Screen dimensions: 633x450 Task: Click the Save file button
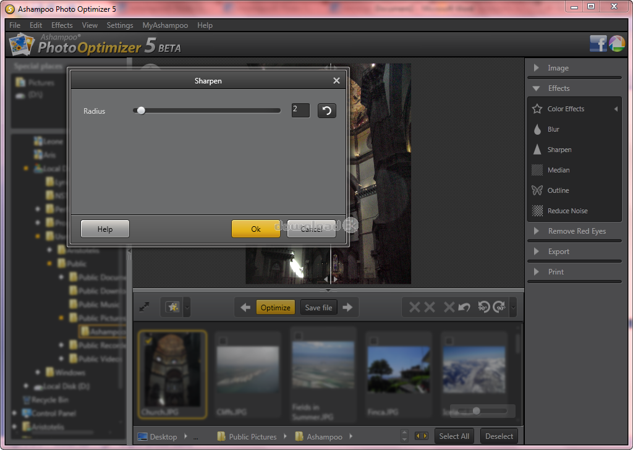318,308
